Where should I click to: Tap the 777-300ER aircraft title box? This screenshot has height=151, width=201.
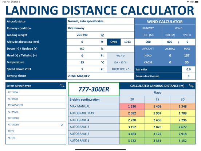(x=94, y=89)
